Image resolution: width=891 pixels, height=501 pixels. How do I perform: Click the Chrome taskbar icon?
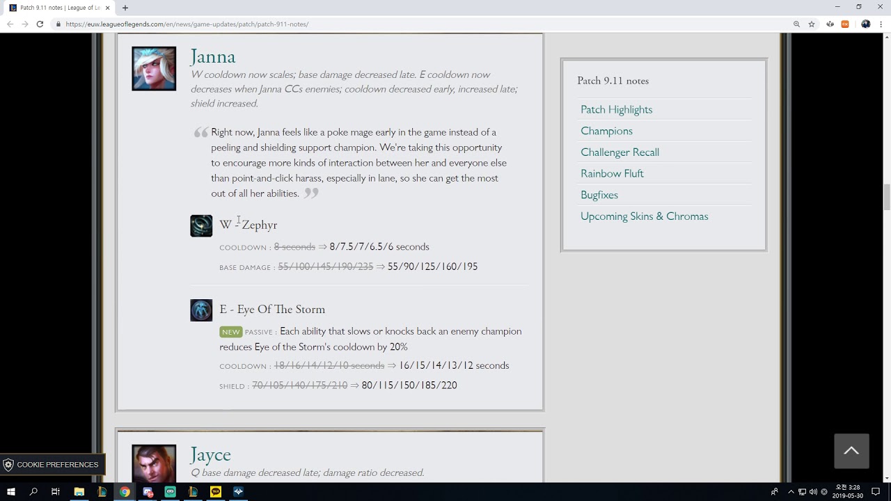125,492
